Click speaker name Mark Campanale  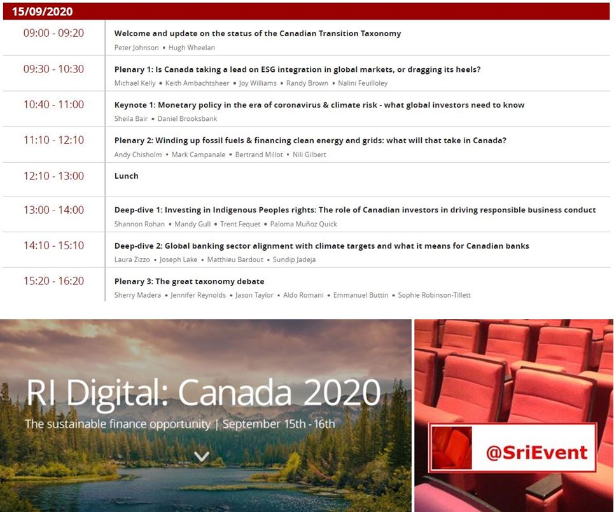coord(199,155)
